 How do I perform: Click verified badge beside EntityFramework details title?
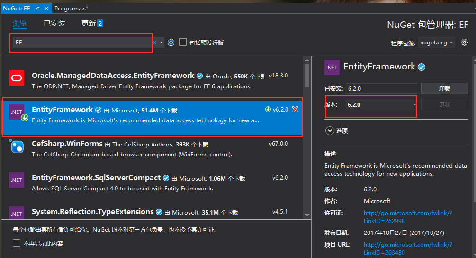tap(422, 67)
